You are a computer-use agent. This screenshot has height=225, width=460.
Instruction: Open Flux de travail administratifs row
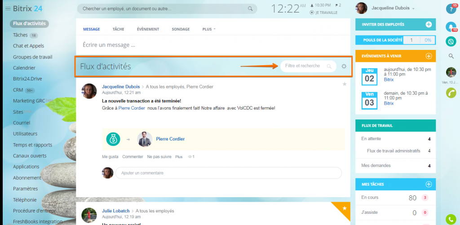(x=395, y=151)
